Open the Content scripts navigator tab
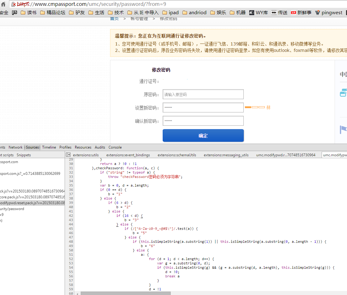 pyautogui.click(x=6, y=155)
